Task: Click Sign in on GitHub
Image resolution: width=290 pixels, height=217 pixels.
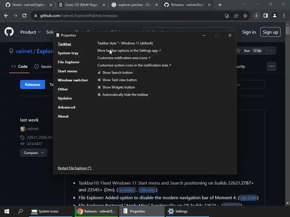Action: click(249, 32)
